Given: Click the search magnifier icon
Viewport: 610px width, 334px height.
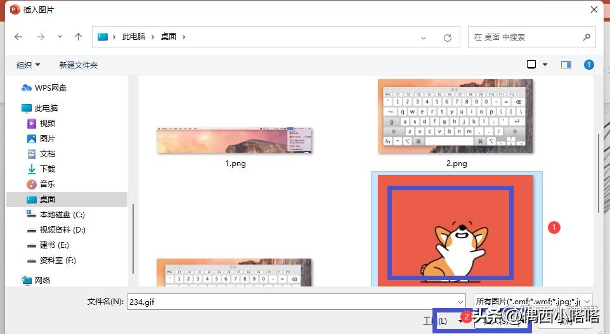Looking at the screenshot, I should click(x=587, y=37).
